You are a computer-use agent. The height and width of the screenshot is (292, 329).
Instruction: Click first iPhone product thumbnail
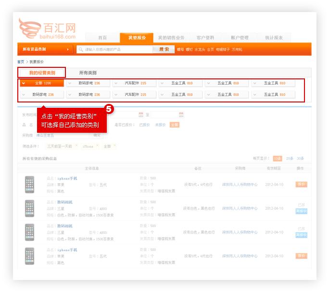point(30,184)
